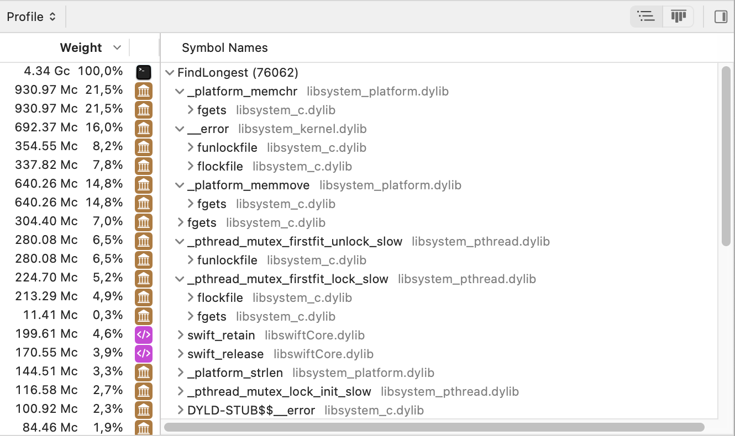Click the purple code icon beside swift_release

[x=144, y=353]
